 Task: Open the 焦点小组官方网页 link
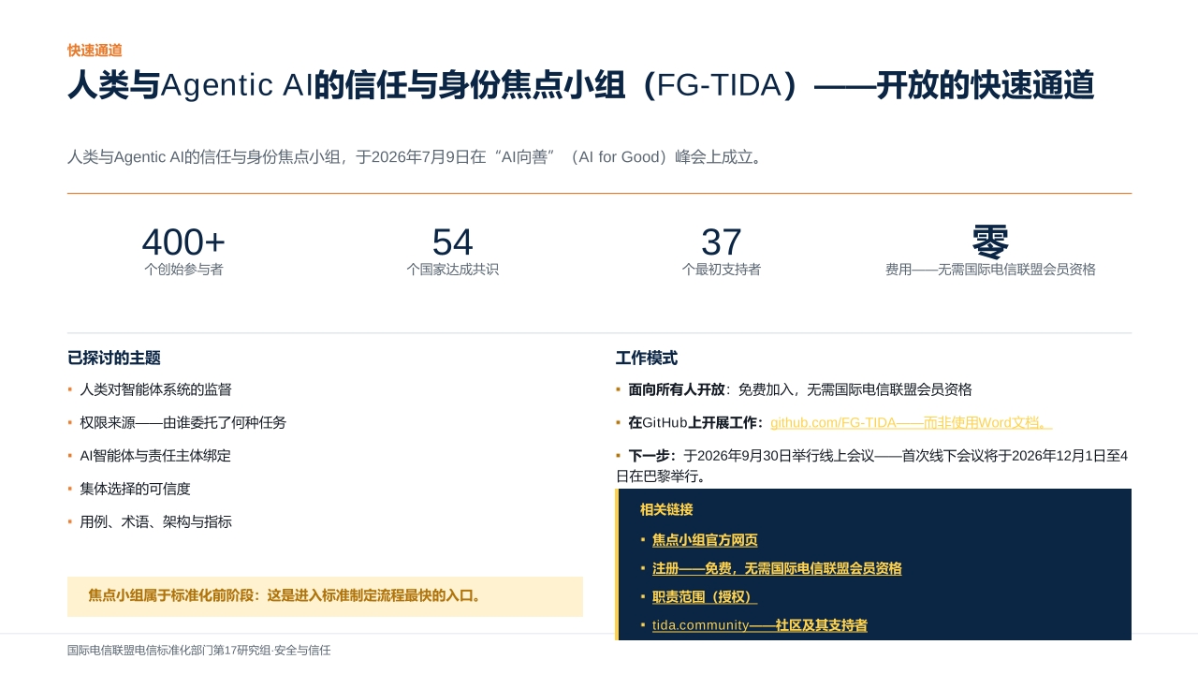(x=705, y=540)
